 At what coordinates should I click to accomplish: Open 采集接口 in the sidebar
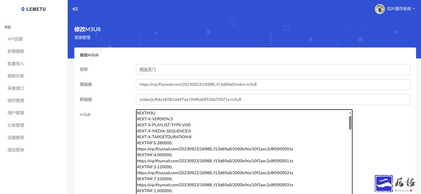[x=16, y=88]
